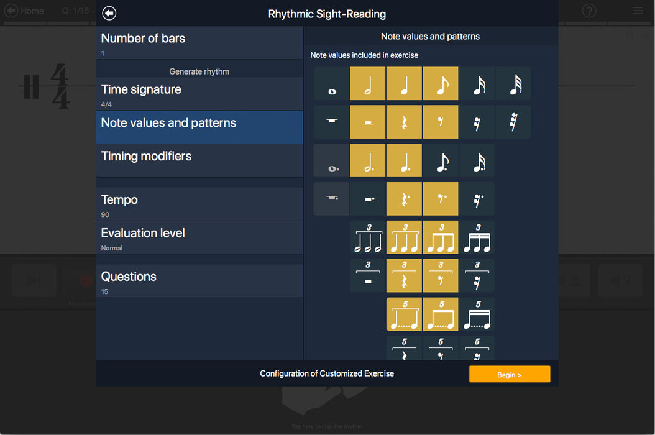Viewport: 655px width, 435px height.
Task: Toggle the dotted half note tile
Action: 368,160
